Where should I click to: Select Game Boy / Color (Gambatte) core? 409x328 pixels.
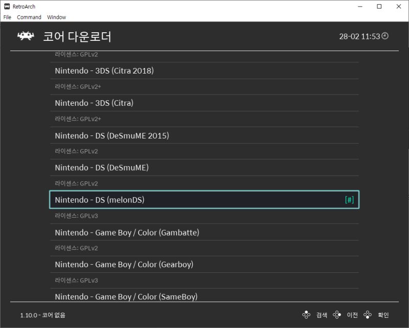click(204, 232)
